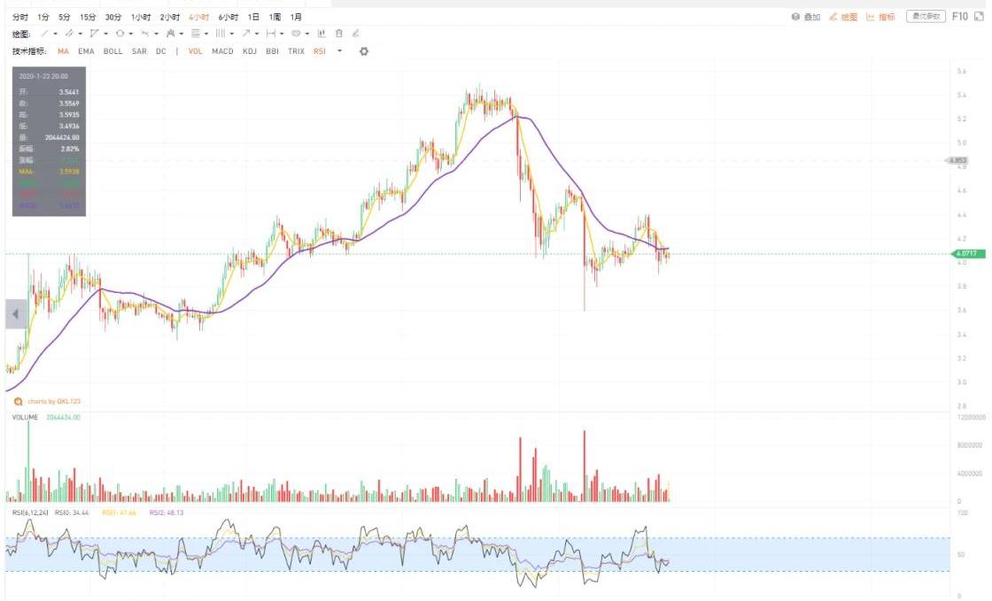Click the fullscreen expand icon

[979, 17]
